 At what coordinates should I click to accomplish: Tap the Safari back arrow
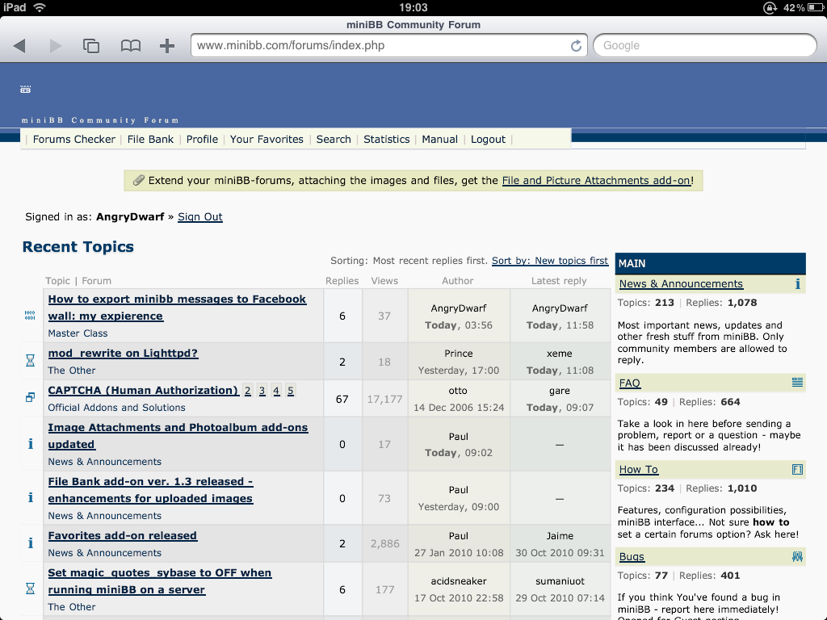pos(19,46)
